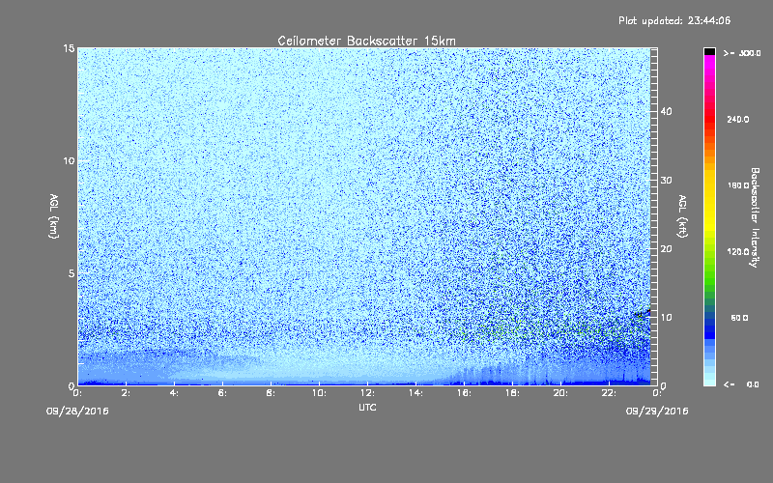Click the 'Ceilometer Backscatter 15km' plot title
Viewport: 773px width, 483px height.
coord(366,41)
